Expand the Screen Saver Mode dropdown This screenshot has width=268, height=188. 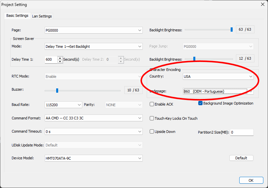coord(94,47)
